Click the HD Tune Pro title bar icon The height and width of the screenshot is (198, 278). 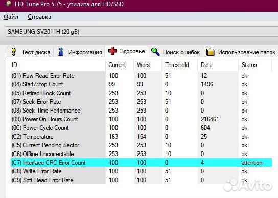[8, 4]
